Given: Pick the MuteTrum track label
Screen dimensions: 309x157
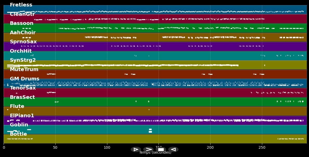Looking at the screenshot, I should [x=24, y=70].
